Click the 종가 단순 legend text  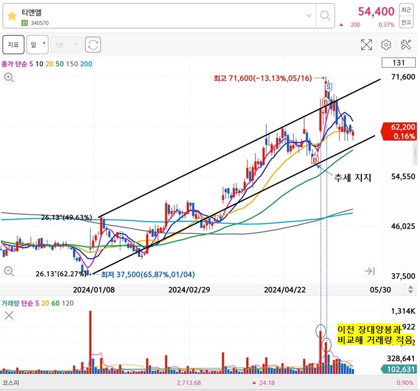(14, 64)
